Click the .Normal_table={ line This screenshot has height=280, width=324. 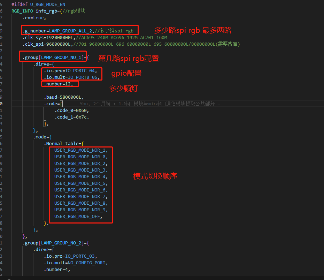click(x=64, y=144)
